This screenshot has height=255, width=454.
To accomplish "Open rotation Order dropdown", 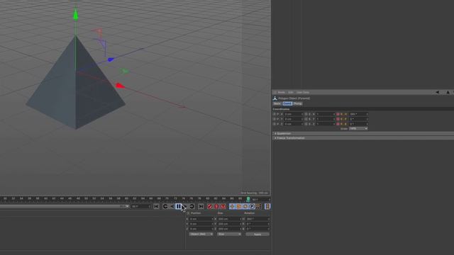I will [x=358, y=129].
